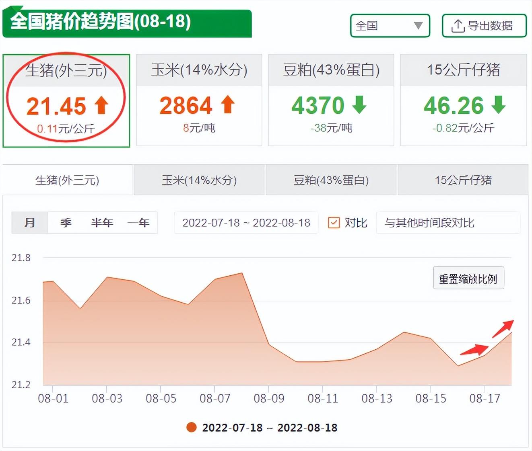This screenshot has height=451, width=532.
Task: Click the 8元/吨 change text
Action: [199, 128]
